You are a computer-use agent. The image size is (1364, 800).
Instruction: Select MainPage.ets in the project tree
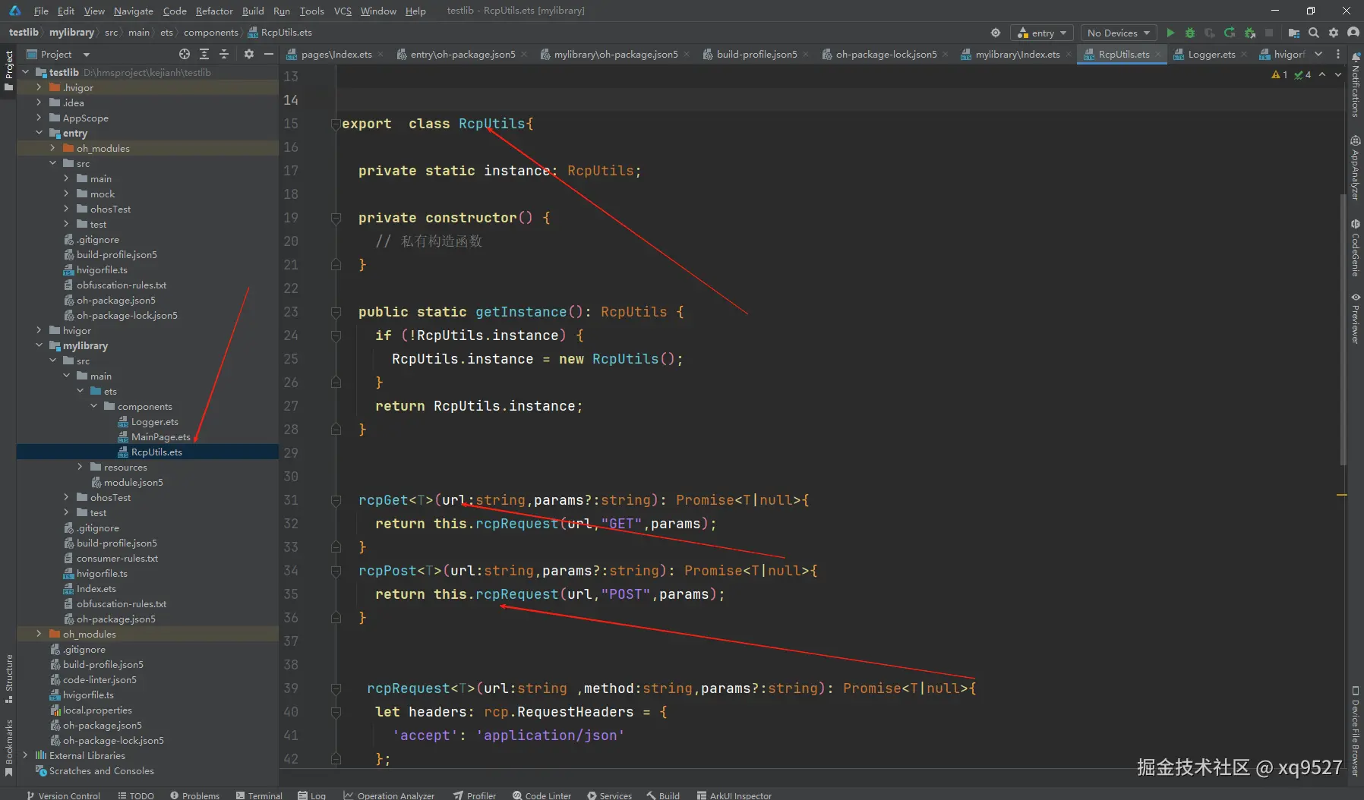(x=160, y=436)
